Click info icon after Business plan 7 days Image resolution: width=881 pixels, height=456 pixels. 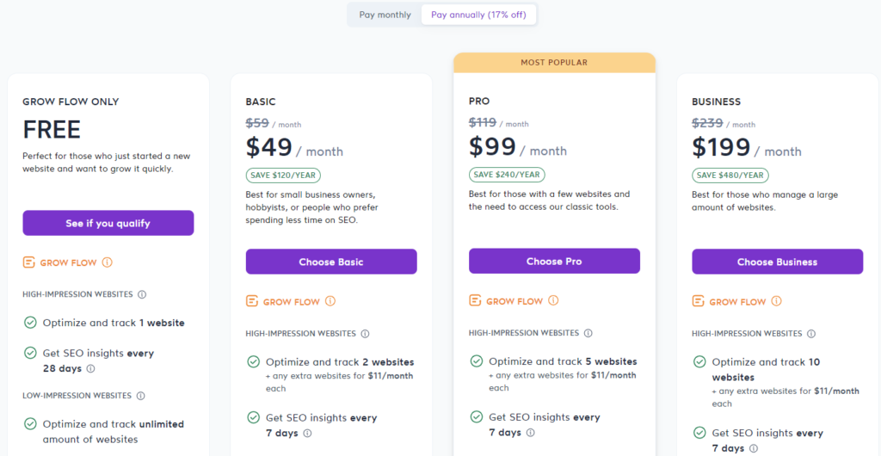click(755, 448)
